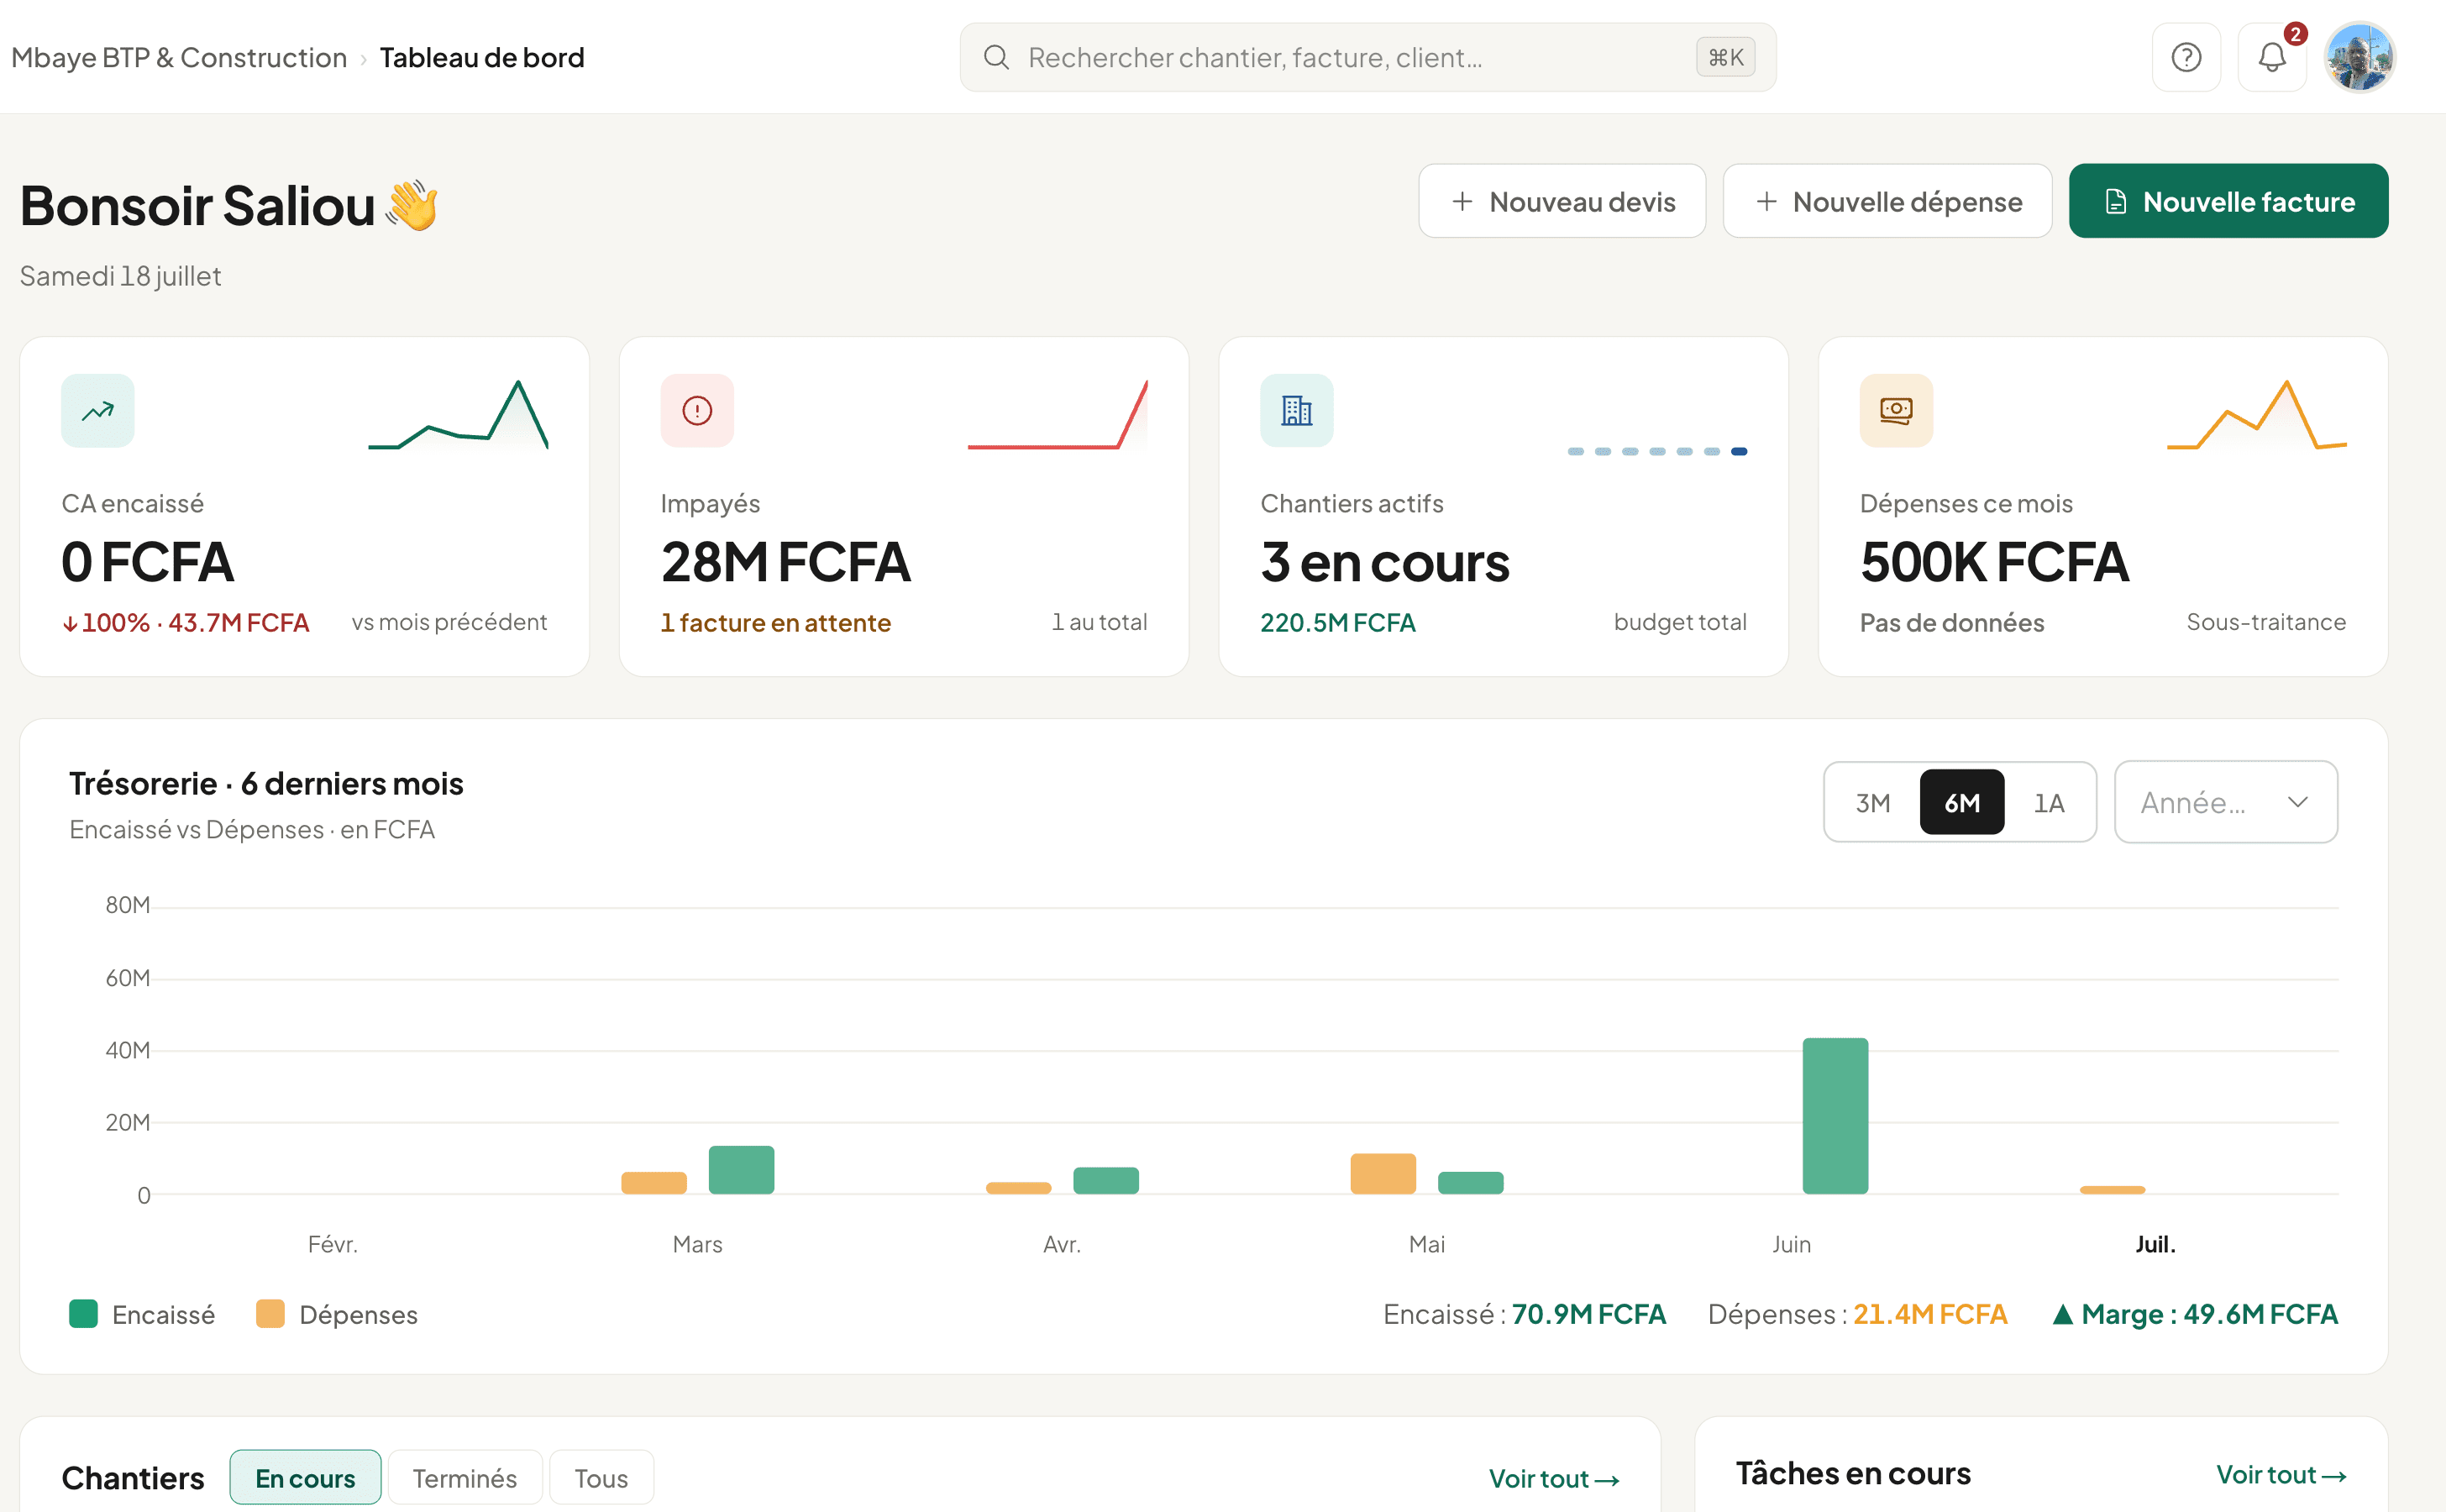
Task: Switch to the Tous chantiers tab
Action: 601,1477
